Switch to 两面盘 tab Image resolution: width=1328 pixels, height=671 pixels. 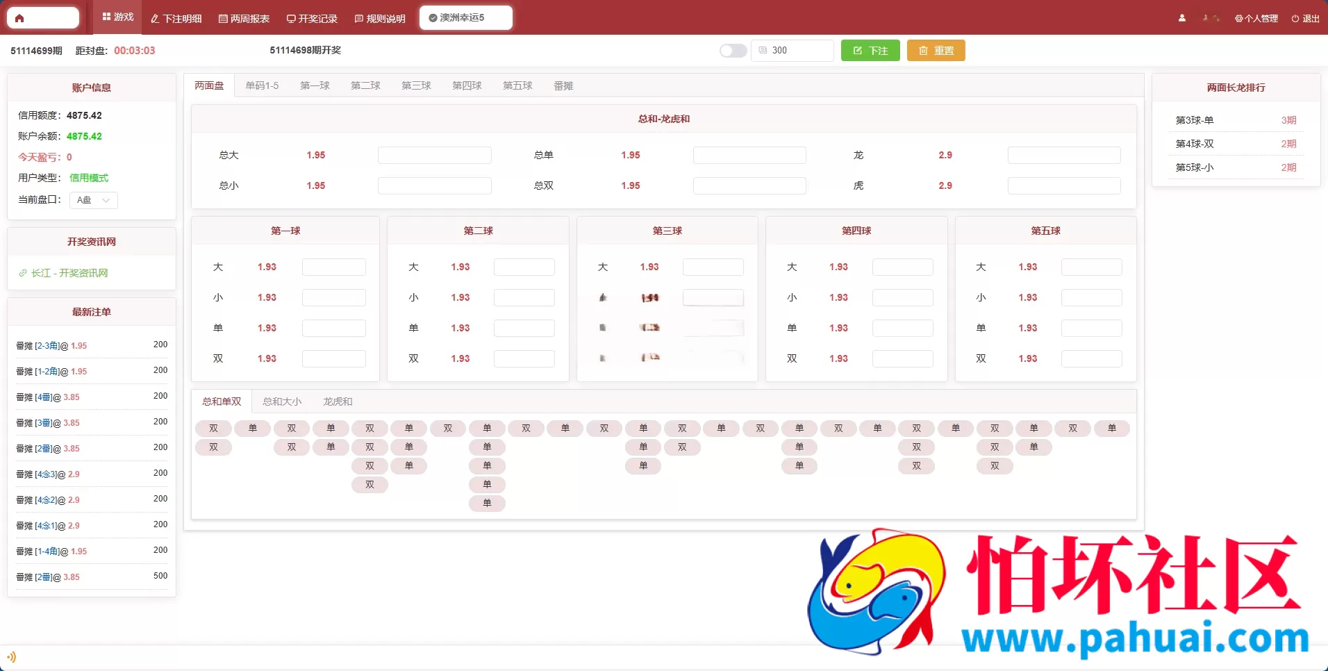tap(209, 85)
